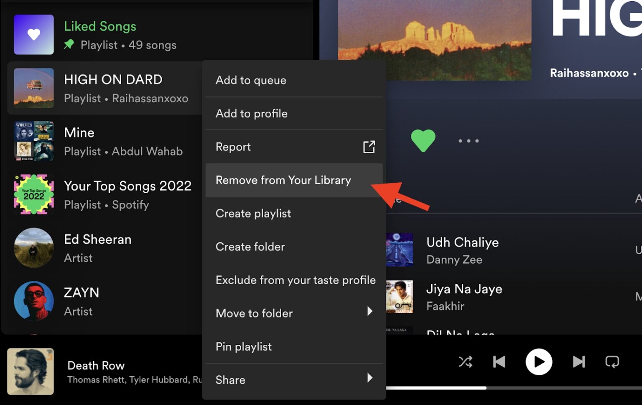Click the pin icon beside Liked Songs
This screenshot has width=642, height=405.
click(x=69, y=44)
